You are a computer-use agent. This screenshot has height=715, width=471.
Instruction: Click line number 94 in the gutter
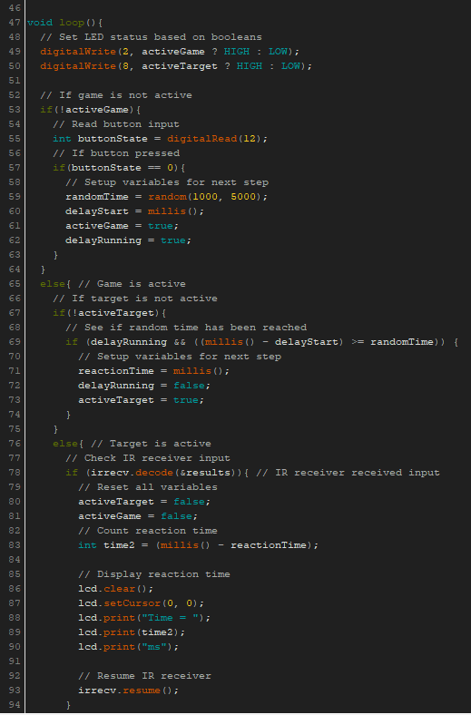tap(15, 705)
